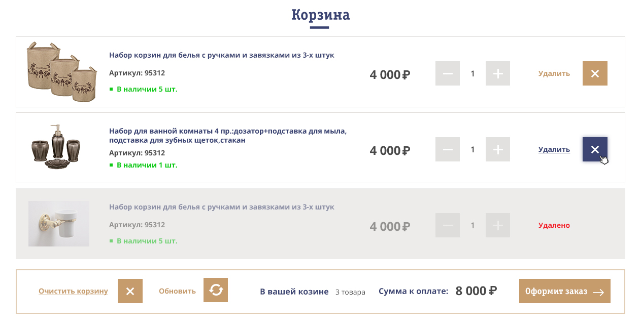Viewport: 641px width, 330px height.
Task: Click minus button on deleted item row
Action: [x=448, y=225]
